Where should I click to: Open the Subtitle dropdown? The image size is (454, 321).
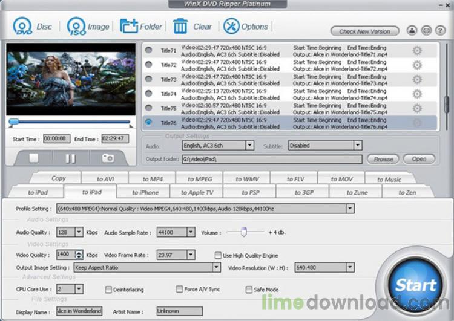(x=358, y=145)
